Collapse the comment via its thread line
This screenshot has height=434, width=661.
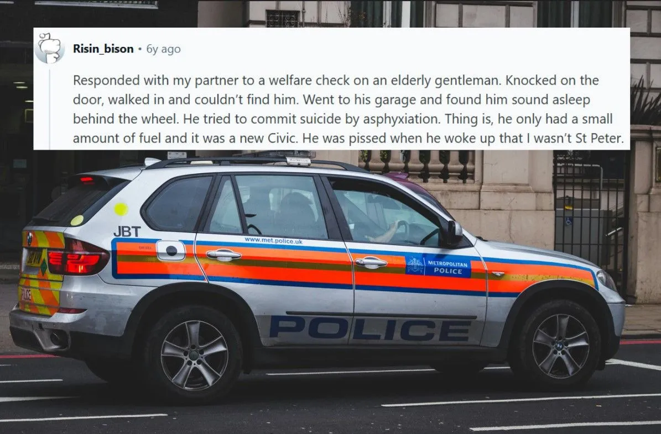(x=50, y=108)
